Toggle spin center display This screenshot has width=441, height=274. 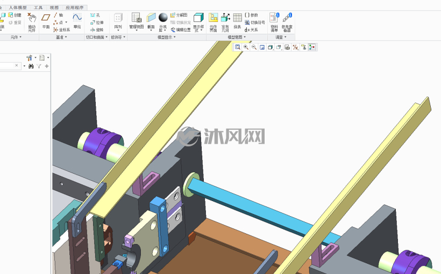pyautogui.click(x=312, y=47)
